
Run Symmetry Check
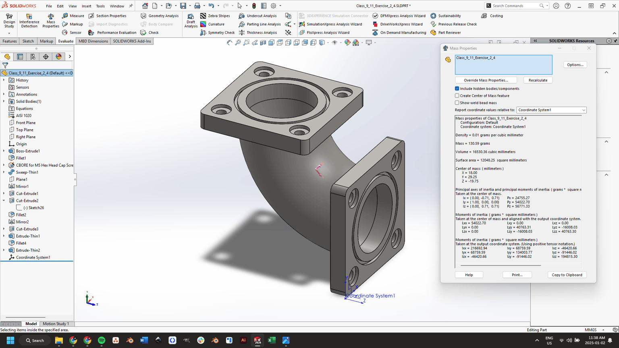tap(218, 33)
